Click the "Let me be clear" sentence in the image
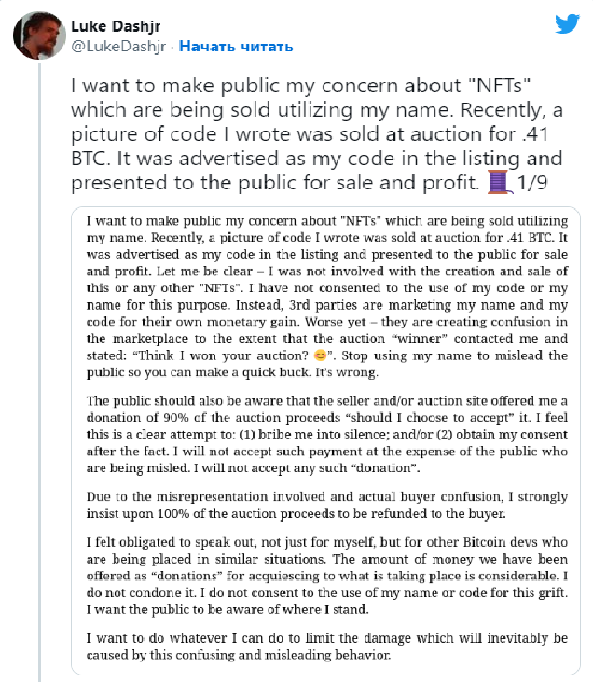 (204, 271)
